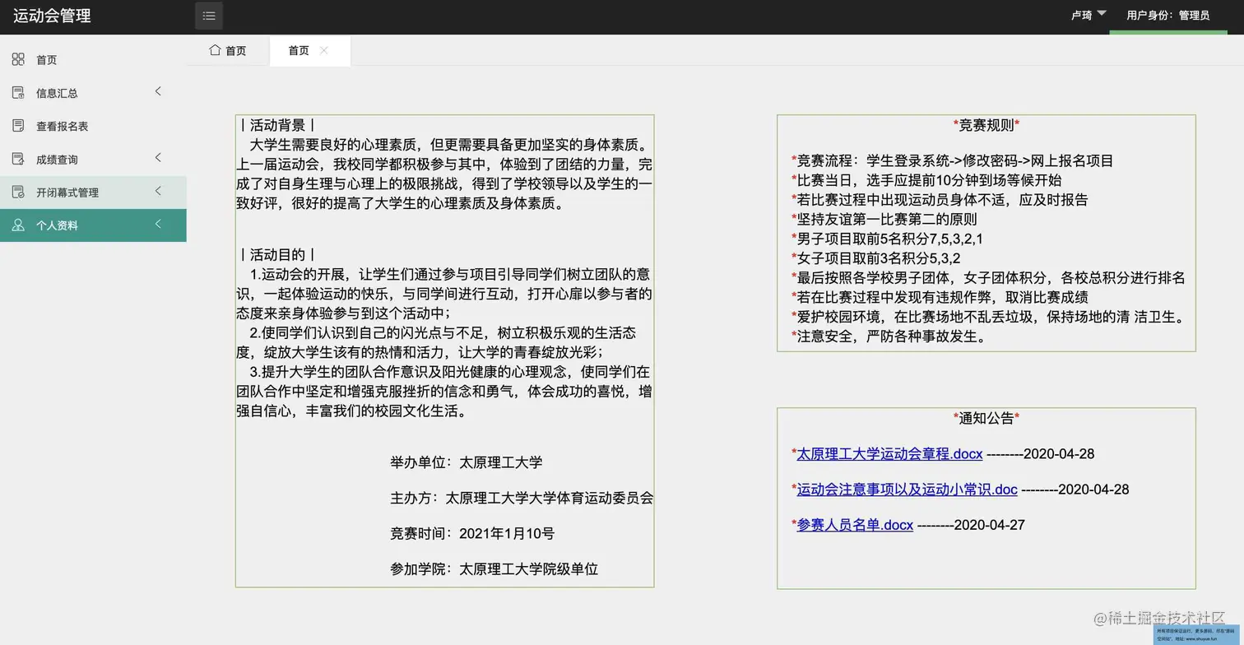Open 个人资料 sidebar menu item

point(93,225)
